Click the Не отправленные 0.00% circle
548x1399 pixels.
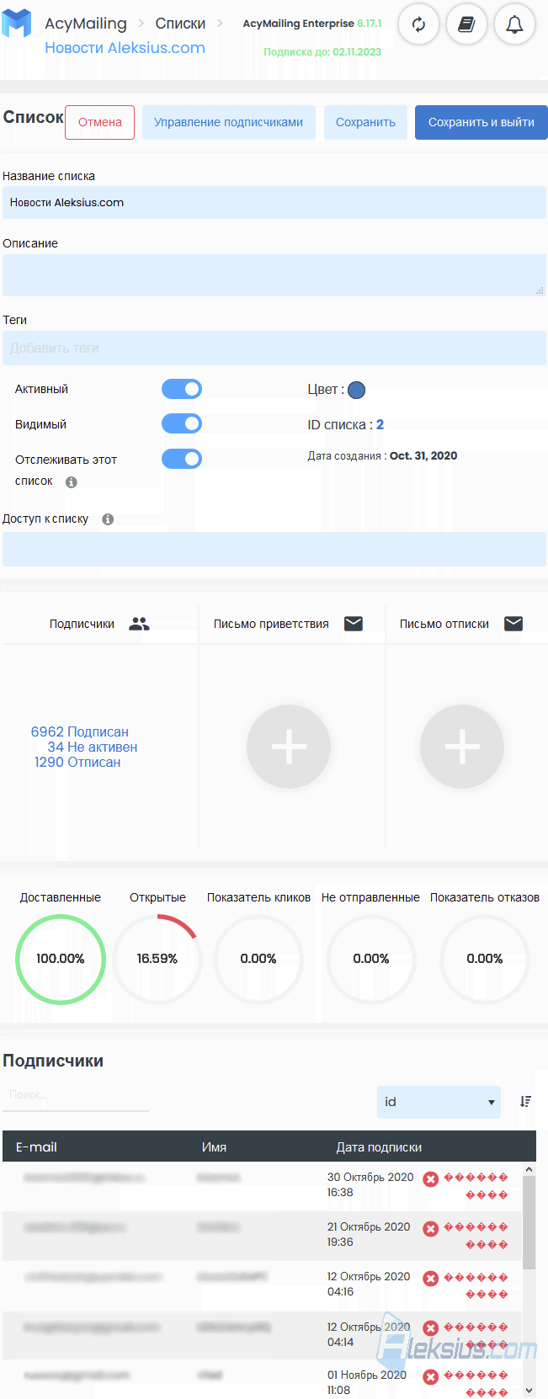click(371, 959)
